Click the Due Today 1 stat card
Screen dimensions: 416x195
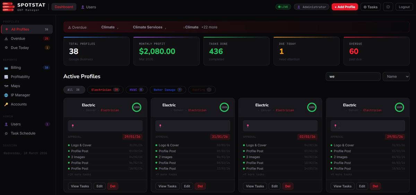tap(306, 51)
